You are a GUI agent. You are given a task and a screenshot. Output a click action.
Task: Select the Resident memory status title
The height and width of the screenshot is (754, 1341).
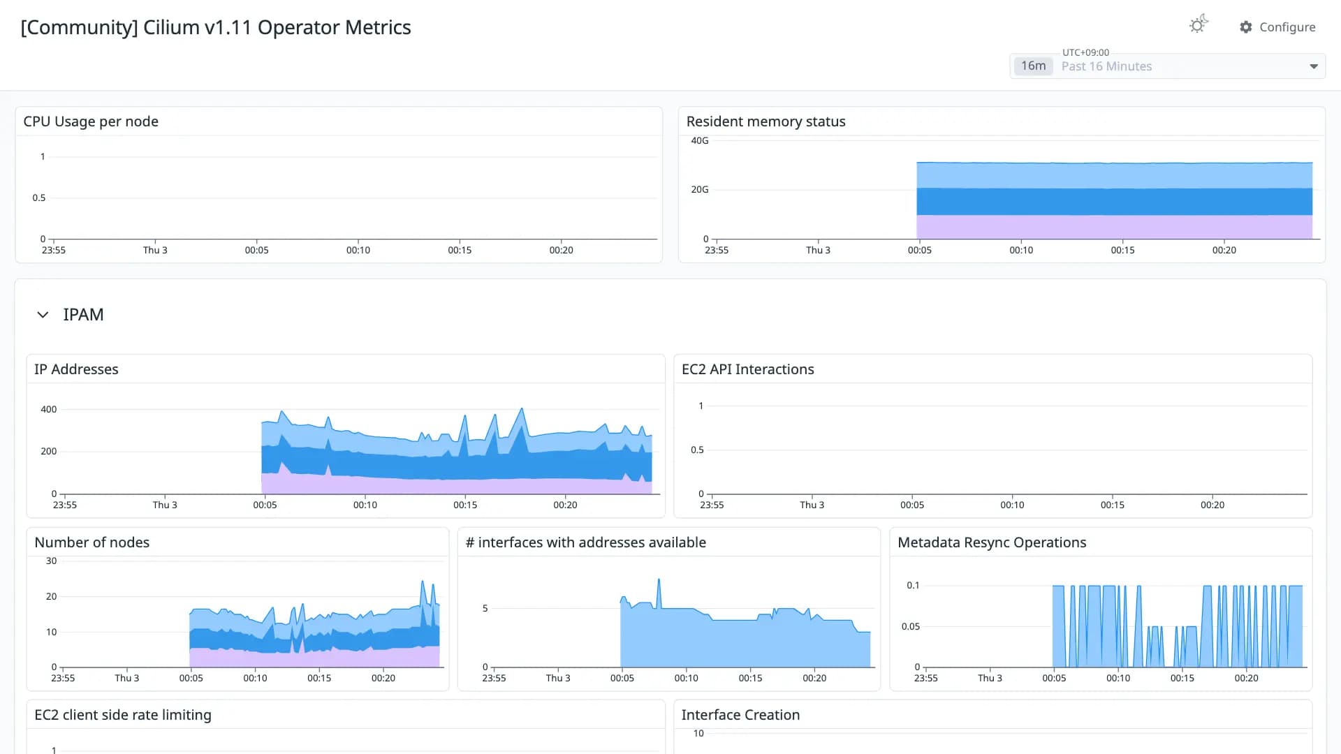click(765, 121)
